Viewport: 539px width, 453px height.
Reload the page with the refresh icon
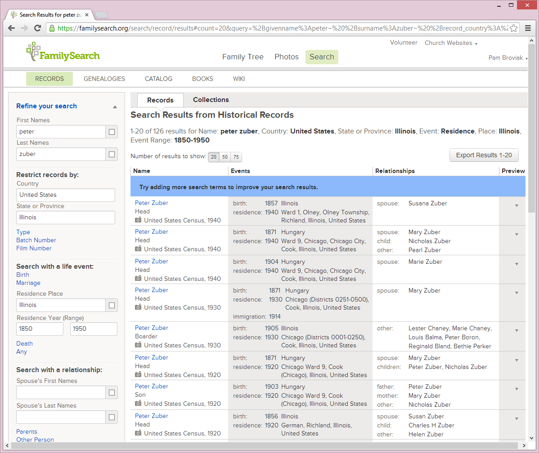pyautogui.click(x=37, y=28)
